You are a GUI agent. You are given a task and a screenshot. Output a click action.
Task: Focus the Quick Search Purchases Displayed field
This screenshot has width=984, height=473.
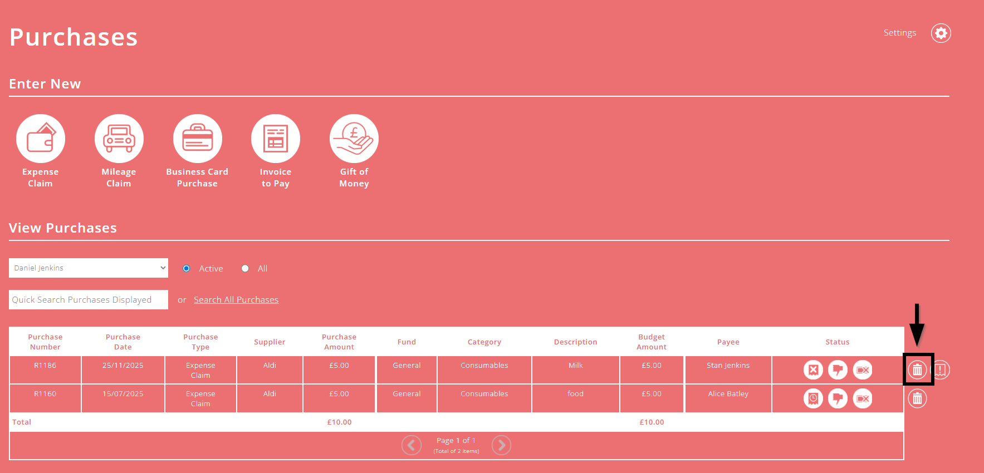coord(89,299)
